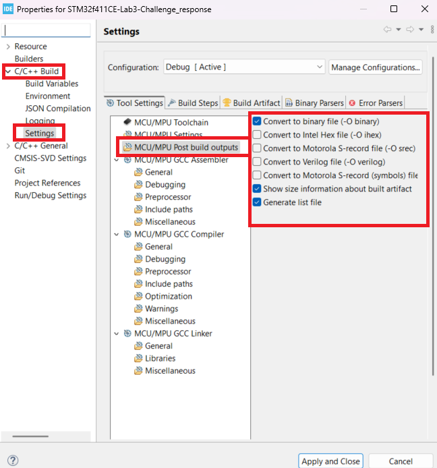Image resolution: width=437 pixels, height=468 pixels.
Task: Open MCU/MPU GCC Linker Libraries settings
Action: (160, 358)
